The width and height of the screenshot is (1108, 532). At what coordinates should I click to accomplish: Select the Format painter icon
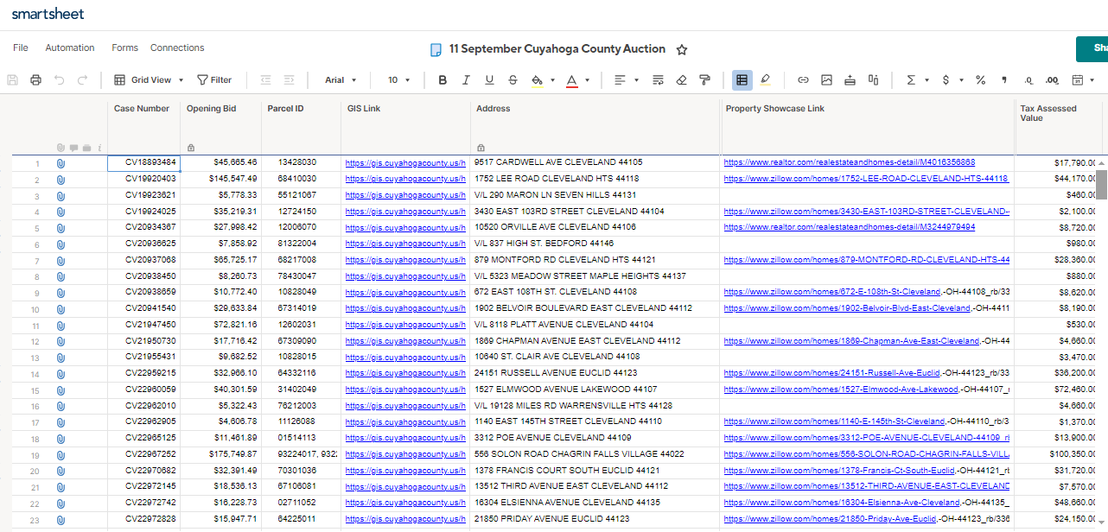[x=704, y=80]
